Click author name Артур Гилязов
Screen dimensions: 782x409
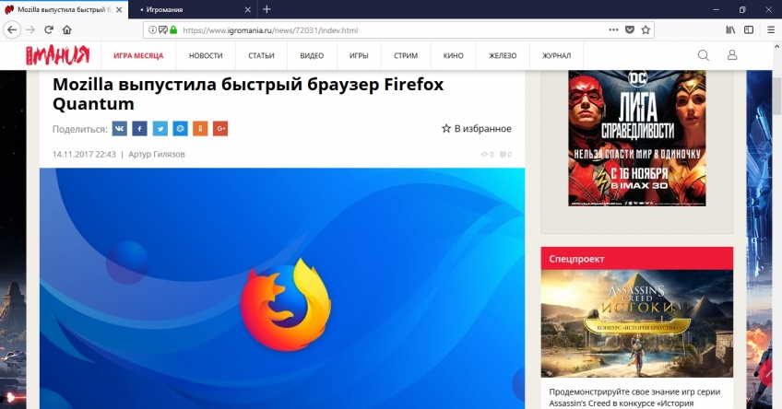click(157, 155)
